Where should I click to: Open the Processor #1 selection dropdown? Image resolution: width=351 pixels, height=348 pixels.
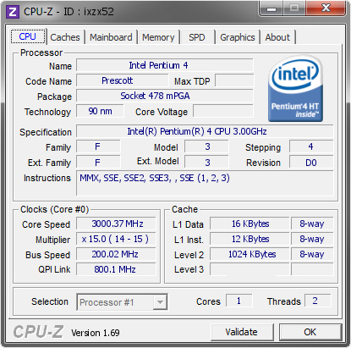tap(122, 302)
